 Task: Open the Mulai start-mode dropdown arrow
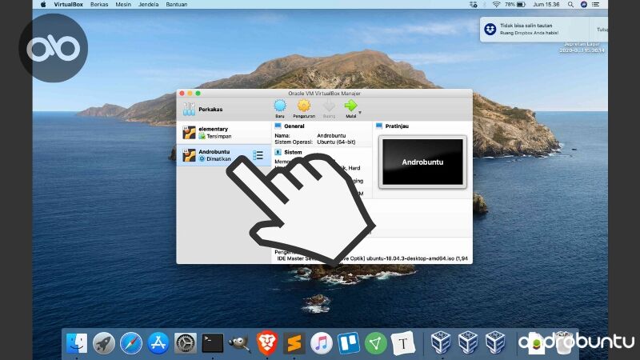[360, 113]
